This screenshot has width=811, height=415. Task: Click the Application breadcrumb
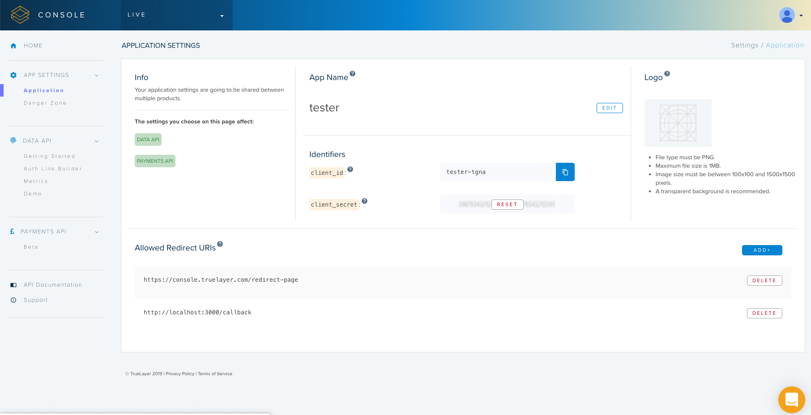(785, 45)
